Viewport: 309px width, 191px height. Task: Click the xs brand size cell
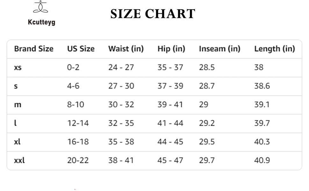(18, 67)
